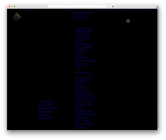The image size is (166, 140).
Task: Click the page's vertical scrollbar
Action: click(158, 69)
